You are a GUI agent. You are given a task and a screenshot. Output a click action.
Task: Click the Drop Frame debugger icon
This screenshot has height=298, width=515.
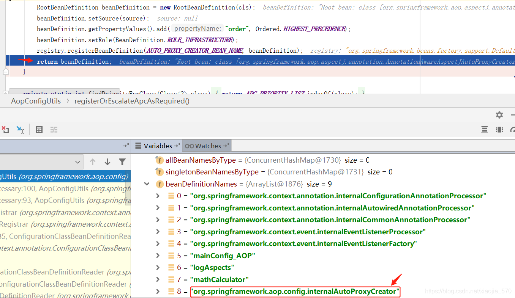pos(5,130)
